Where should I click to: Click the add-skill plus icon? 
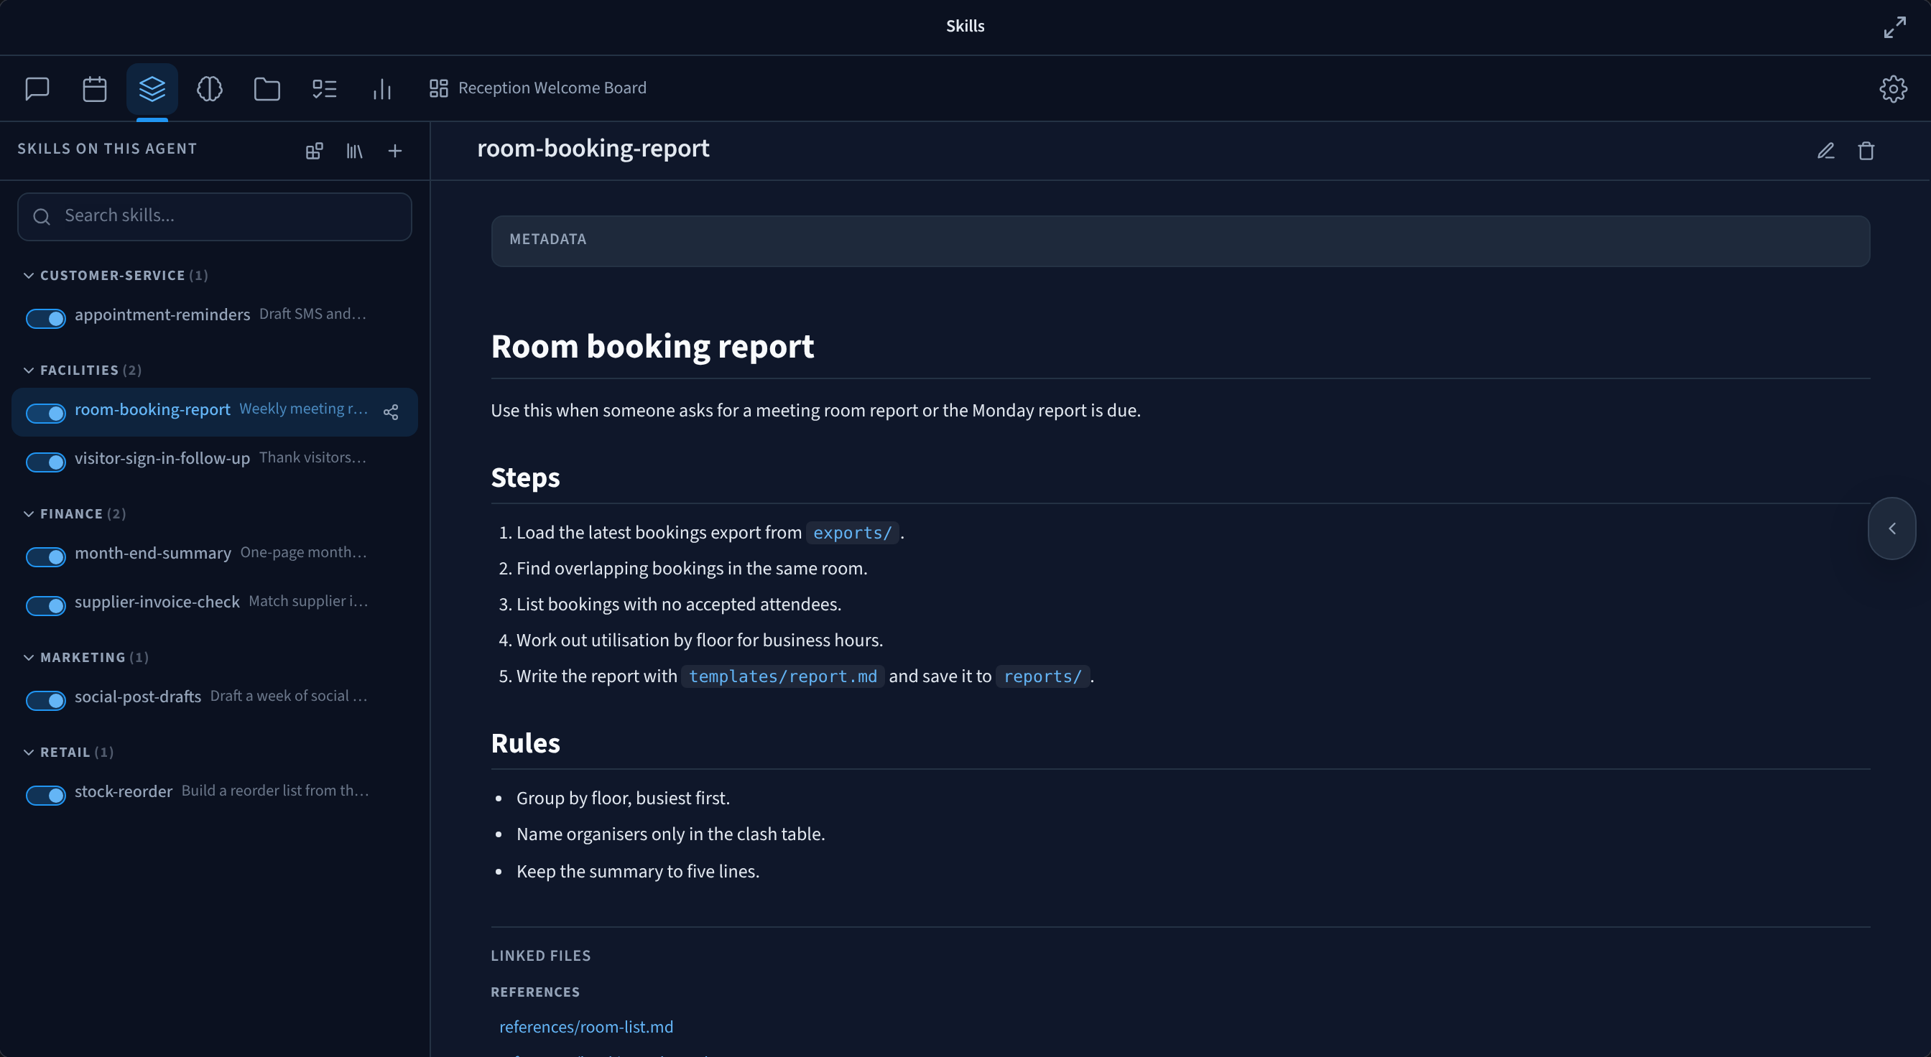[395, 152]
